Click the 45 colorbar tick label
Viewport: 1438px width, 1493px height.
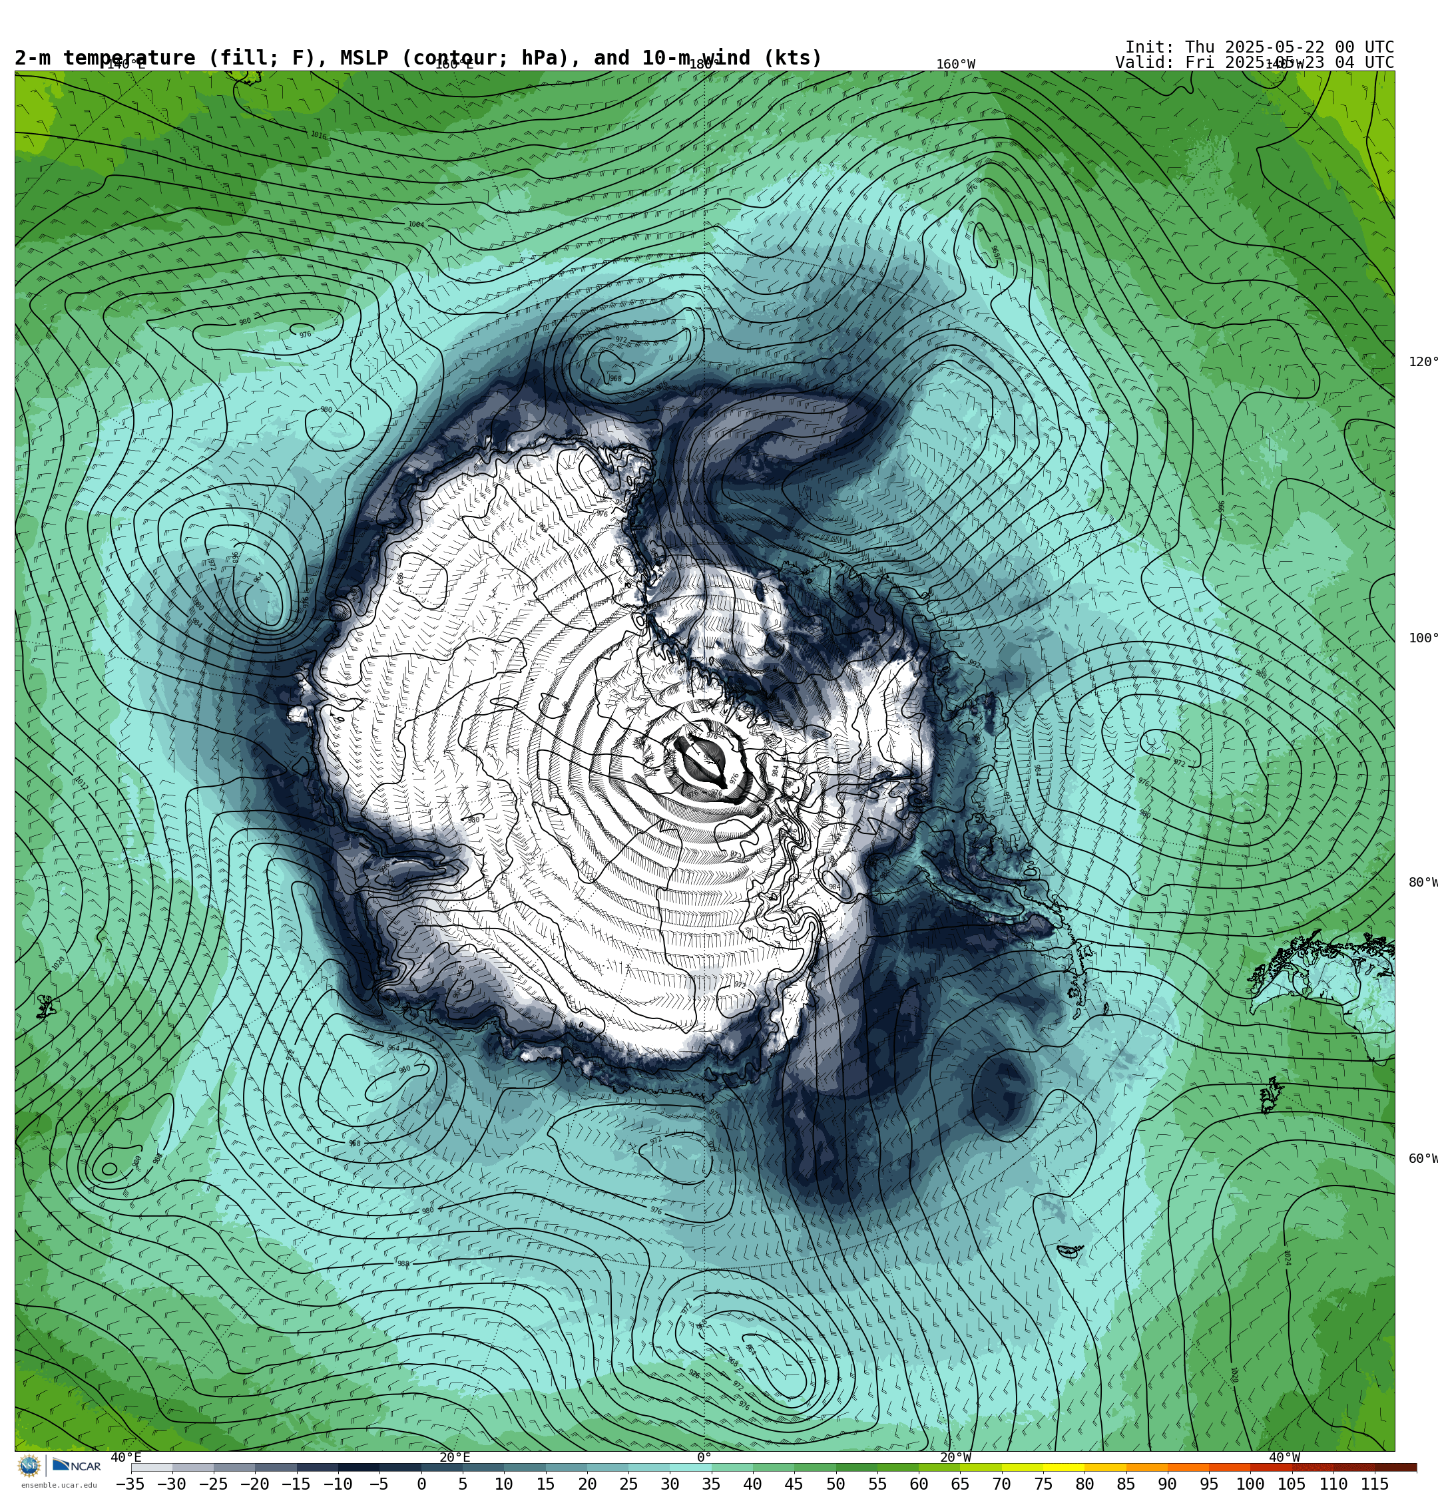tap(794, 1484)
